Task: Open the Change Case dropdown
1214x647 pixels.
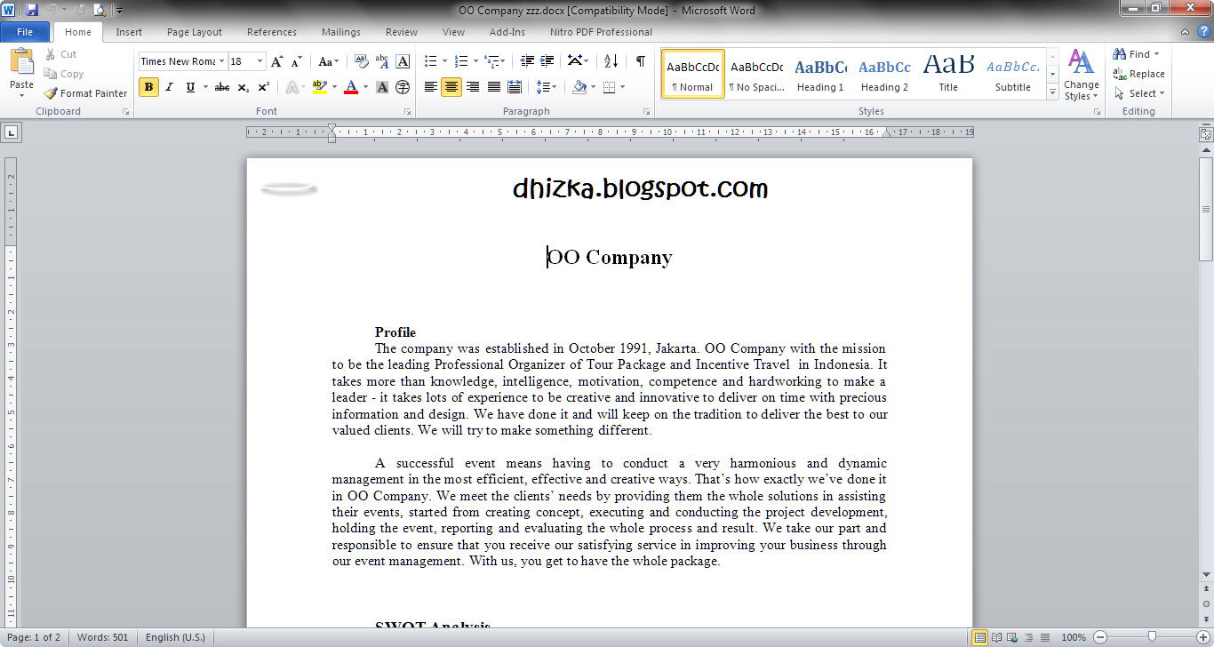Action: click(328, 61)
